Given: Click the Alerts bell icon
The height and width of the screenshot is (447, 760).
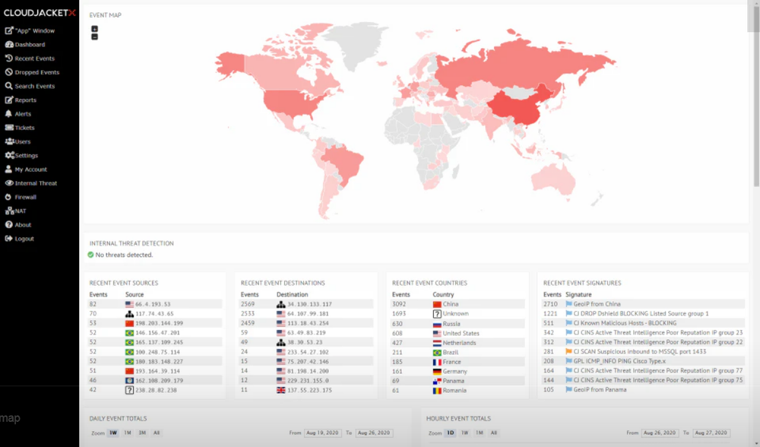Looking at the screenshot, I should point(8,113).
